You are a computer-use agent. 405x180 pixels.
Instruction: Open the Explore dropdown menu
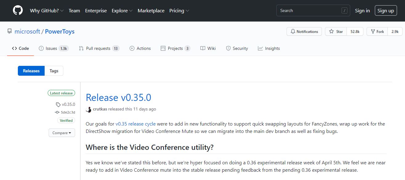tap(122, 10)
